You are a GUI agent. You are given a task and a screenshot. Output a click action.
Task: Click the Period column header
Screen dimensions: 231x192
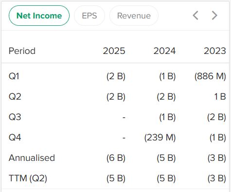coord(22,51)
